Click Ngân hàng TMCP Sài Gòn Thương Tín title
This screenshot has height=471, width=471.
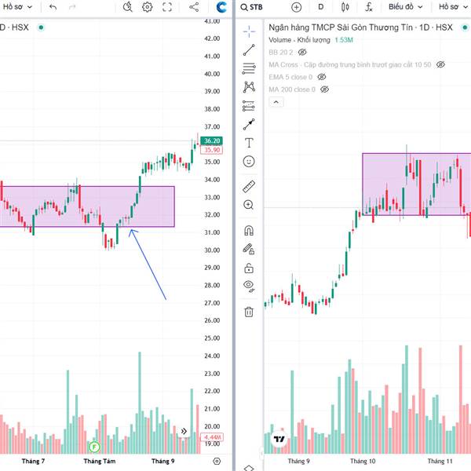point(341,27)
